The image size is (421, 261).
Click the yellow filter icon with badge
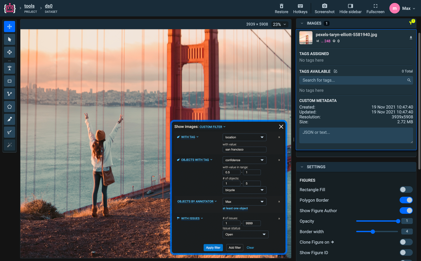click(x=411, y=22)
